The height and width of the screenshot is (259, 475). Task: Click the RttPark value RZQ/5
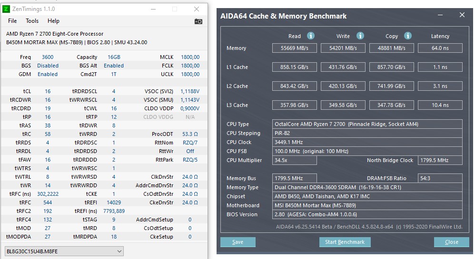click(190, 160)
